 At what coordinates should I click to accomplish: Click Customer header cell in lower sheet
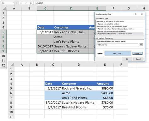pyautogui.click(x=79, y=84)
